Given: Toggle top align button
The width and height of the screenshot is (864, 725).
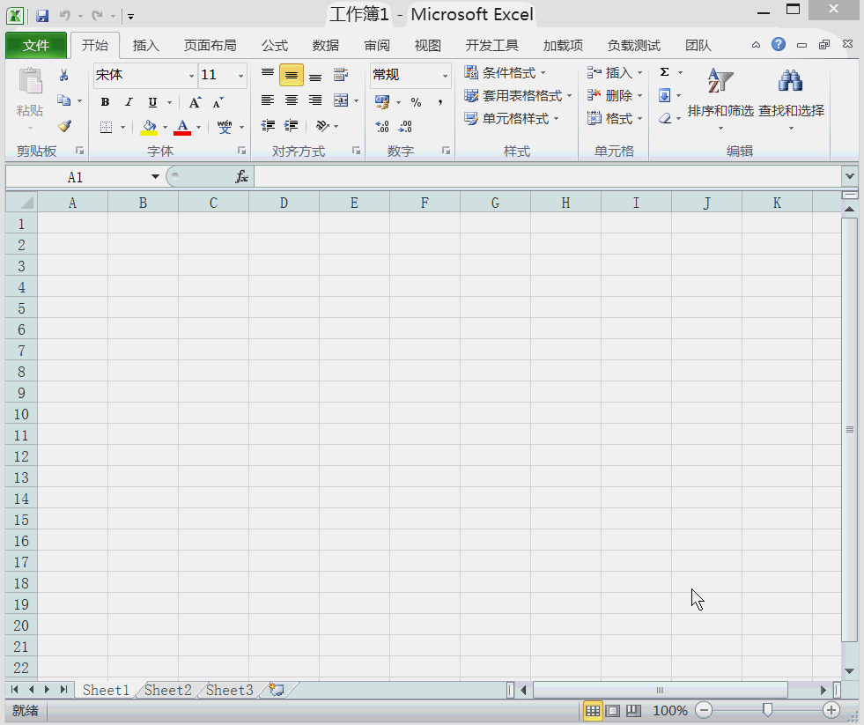Looking at the screenshot, I should [x=268, y=74].
